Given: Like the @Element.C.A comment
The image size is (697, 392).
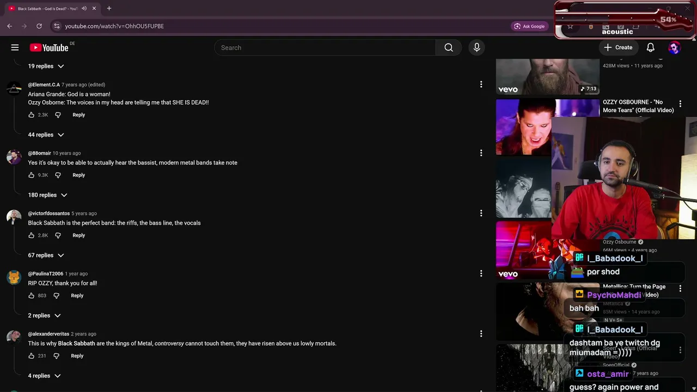Looking at the screenshot, I should click(32, 115).
